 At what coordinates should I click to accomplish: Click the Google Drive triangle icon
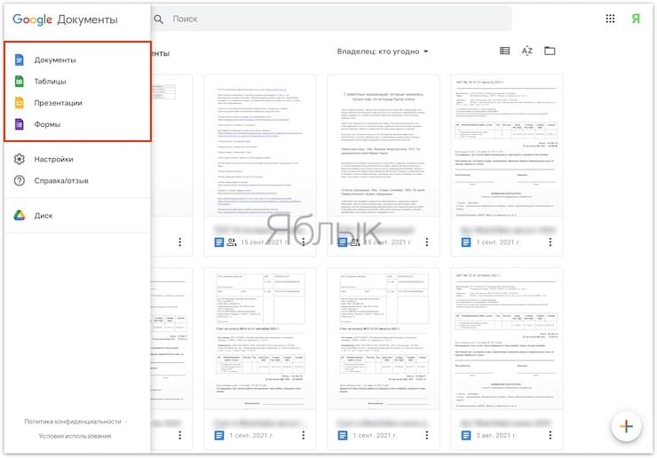pyautogui.click(x=20, y=216)
